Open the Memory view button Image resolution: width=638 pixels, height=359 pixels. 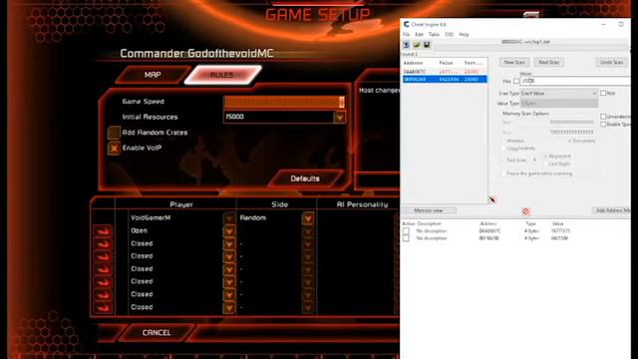pyautogui.click(x=429, y=210)
